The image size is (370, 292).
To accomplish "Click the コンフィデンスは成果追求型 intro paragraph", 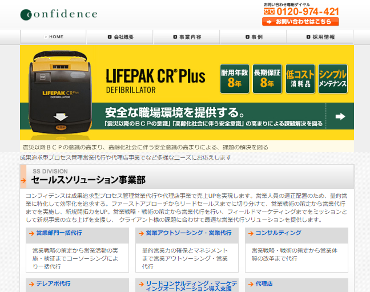I will [186, 208].
